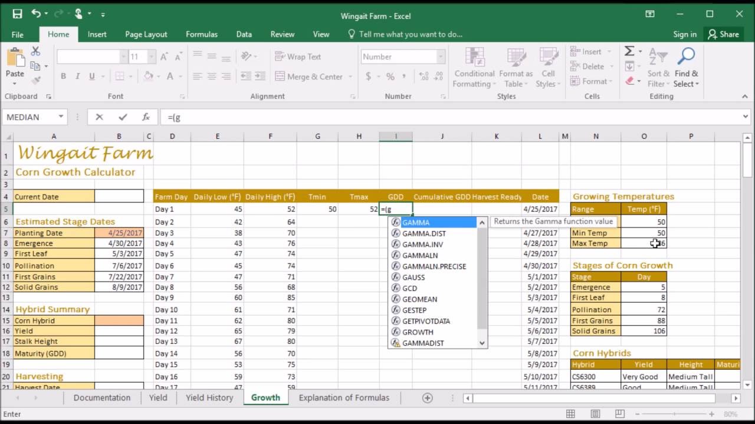Click the Clear eraser icon
Image resolution: width=755 pixels, height=424 pixels.
tap(629, 81)
